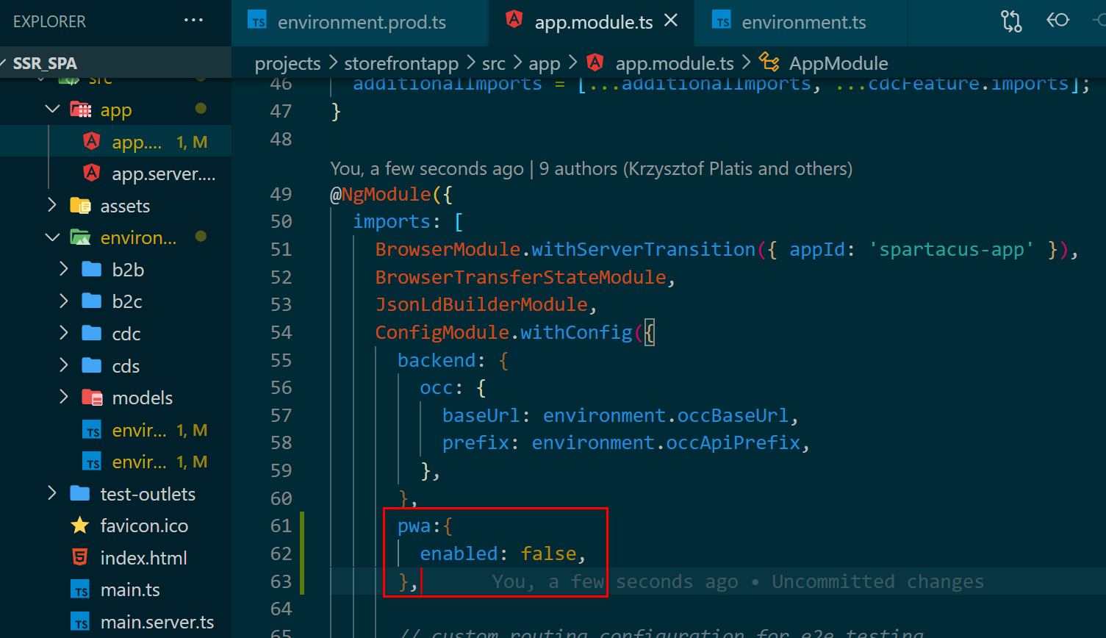1106x638 pixels.
Task: Click test-outlets folder icon
Action: tap(80, 493)
